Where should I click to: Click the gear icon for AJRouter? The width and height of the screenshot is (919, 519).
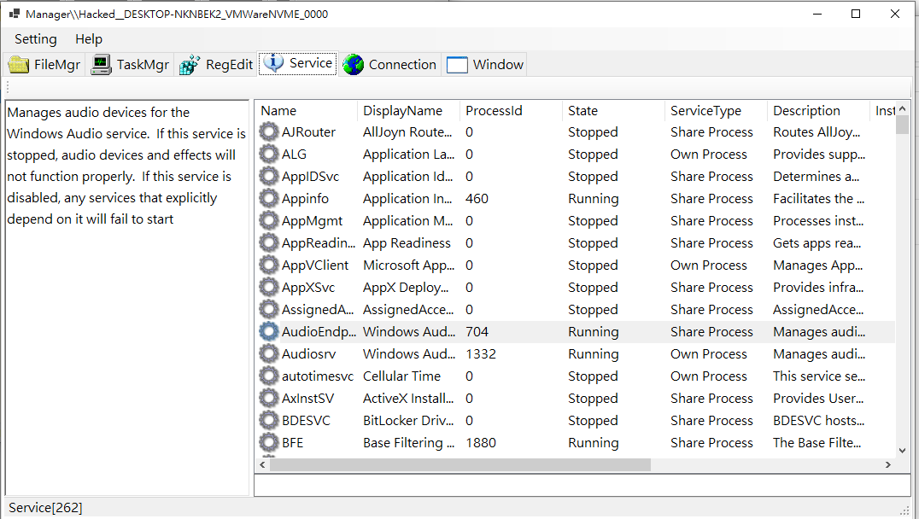[x=269, y=131]
